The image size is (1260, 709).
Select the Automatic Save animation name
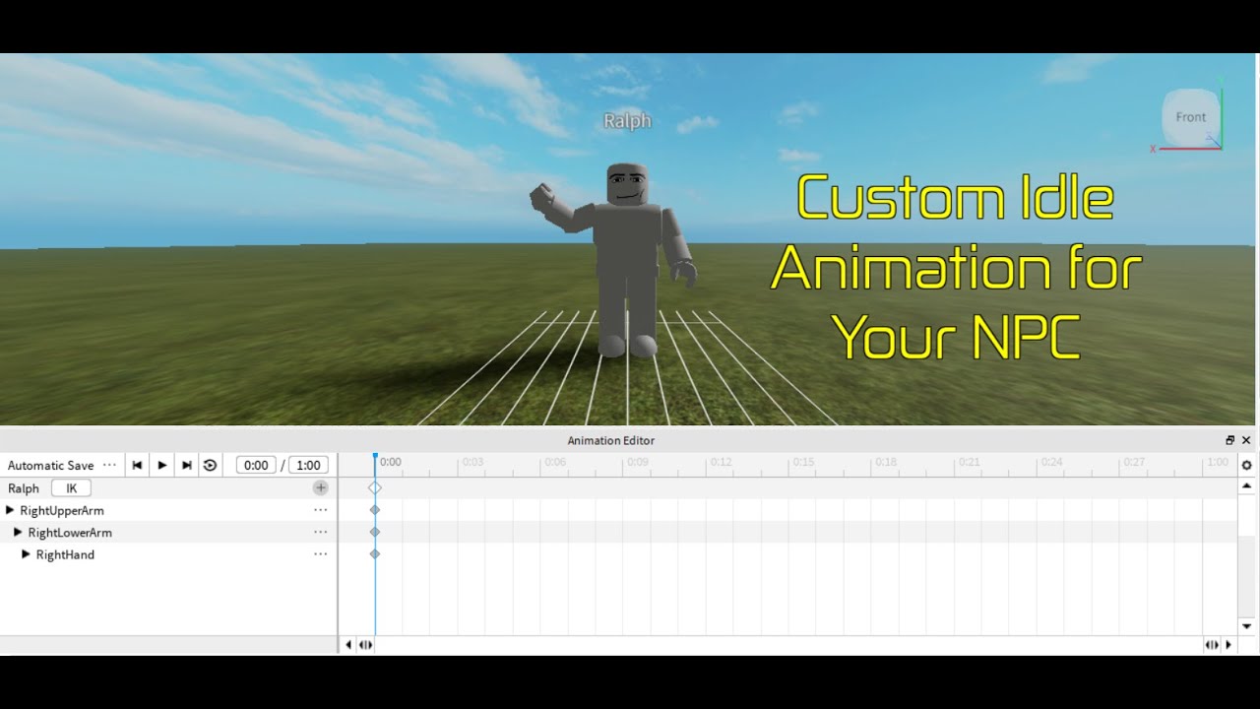click(51, 466)
